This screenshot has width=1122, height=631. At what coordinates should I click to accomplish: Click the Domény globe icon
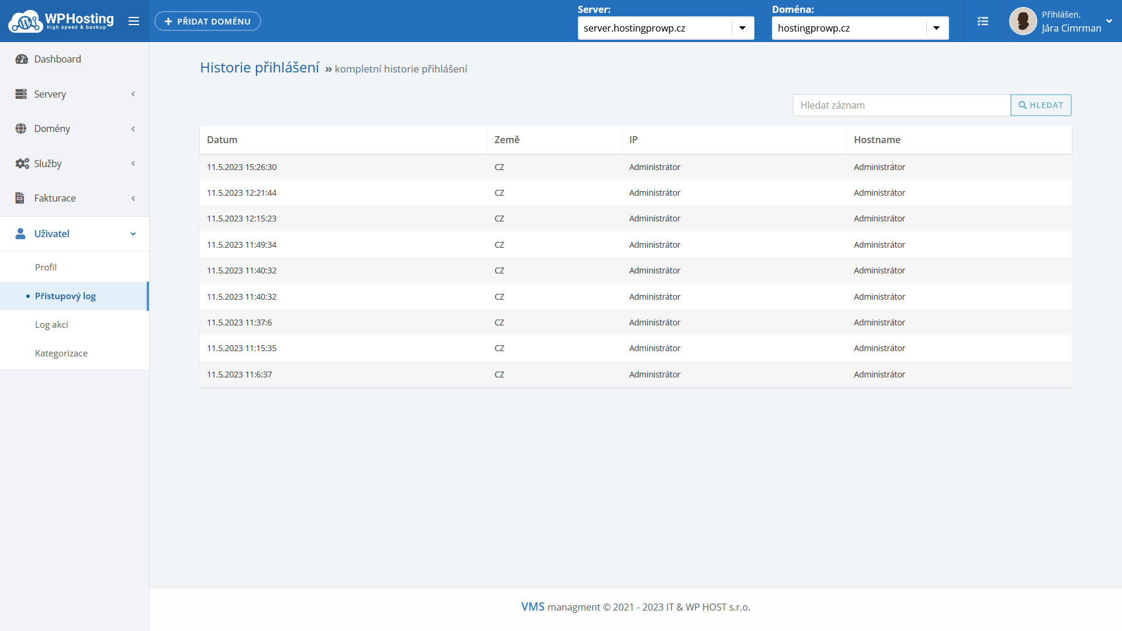[x=21, y=129]
